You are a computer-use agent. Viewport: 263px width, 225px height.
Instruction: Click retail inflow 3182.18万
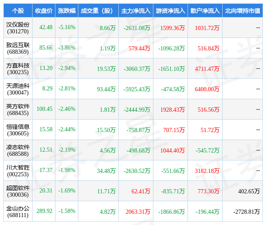tap(207, 171)
